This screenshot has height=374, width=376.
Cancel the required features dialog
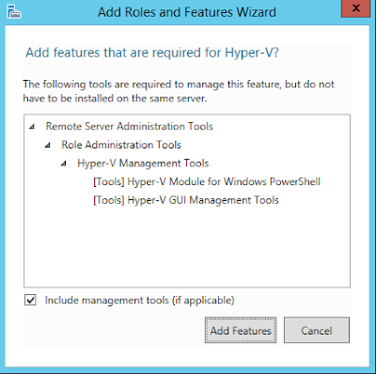pyautogui.click(x=317, y=330)
